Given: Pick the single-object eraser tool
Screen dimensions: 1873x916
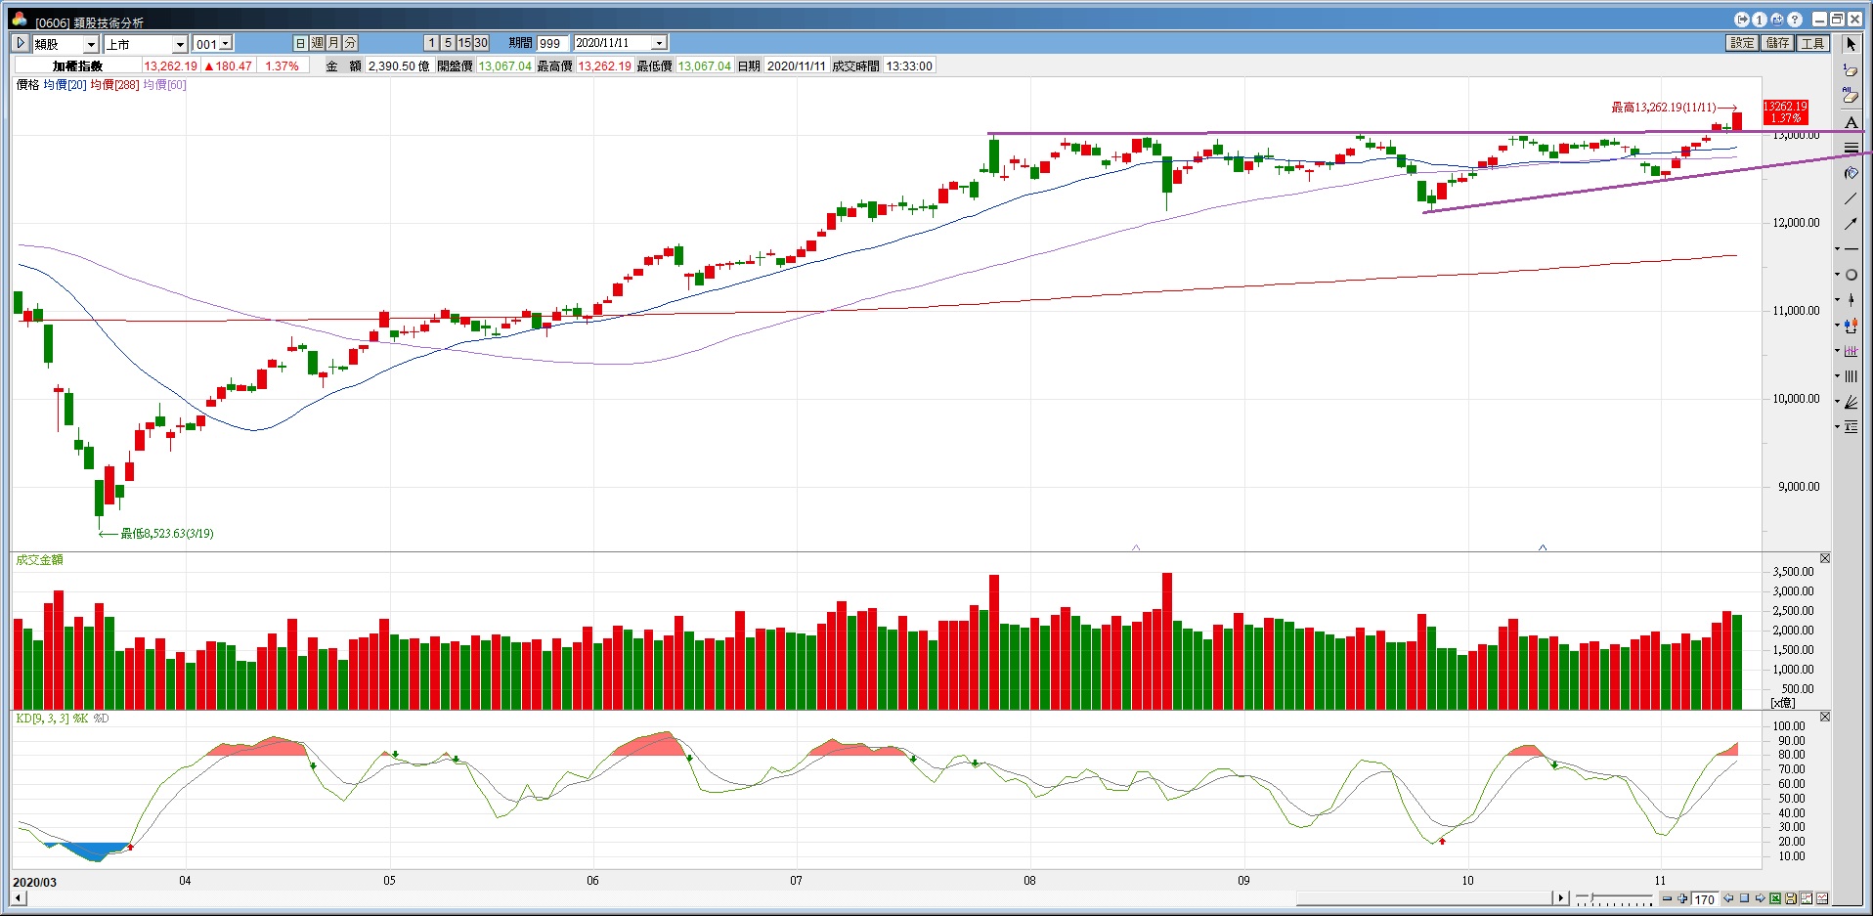Looking at the screenshot, I should (x=1851, y=70).
